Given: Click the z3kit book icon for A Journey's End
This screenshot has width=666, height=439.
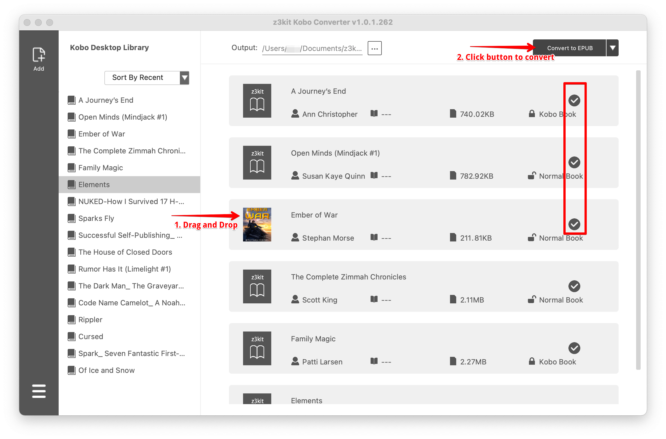Looking at the screenshot, I should pyautogui.click(x=257, y=101).
